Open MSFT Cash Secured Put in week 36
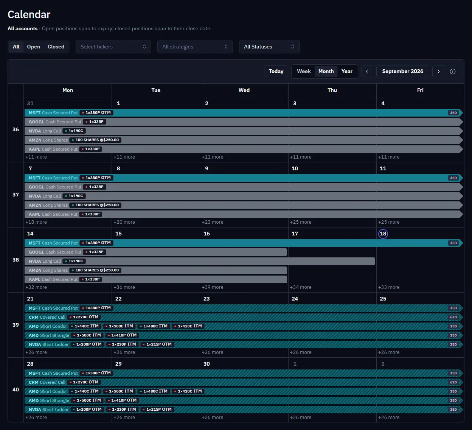Viewport: 472px width, 430px height. (244, 113)
